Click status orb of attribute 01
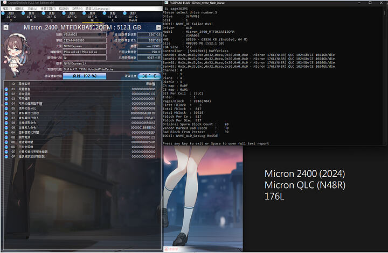Screen dimensions: 388x253 [6, 89]
